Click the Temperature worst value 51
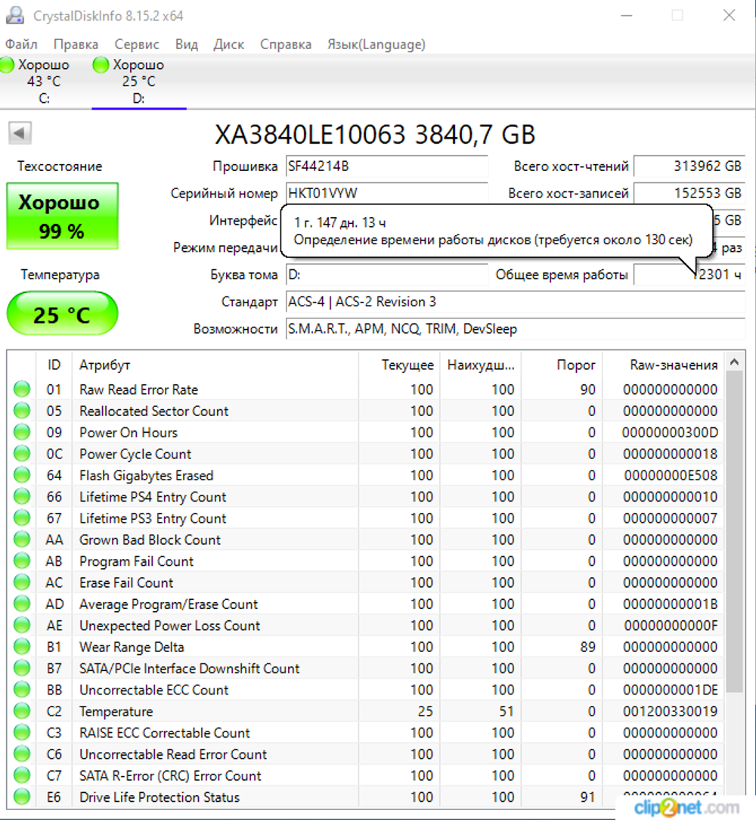Image resolution: width=756 pixels, height=820 pixels. 506,711
